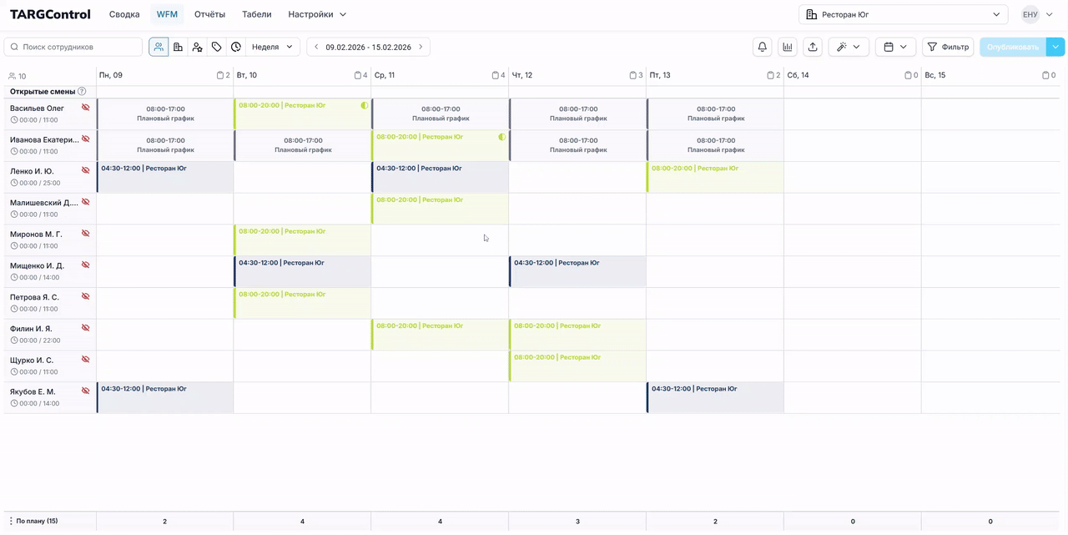Toggle visibility eye for Якубов Е. М.
The image size is (1068, 535).
pyautogui.click(x=85, y=391)
